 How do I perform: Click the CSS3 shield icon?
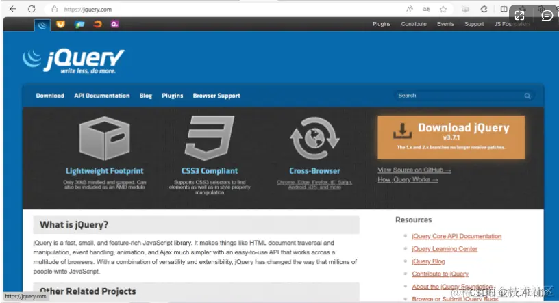coord(210,138)
